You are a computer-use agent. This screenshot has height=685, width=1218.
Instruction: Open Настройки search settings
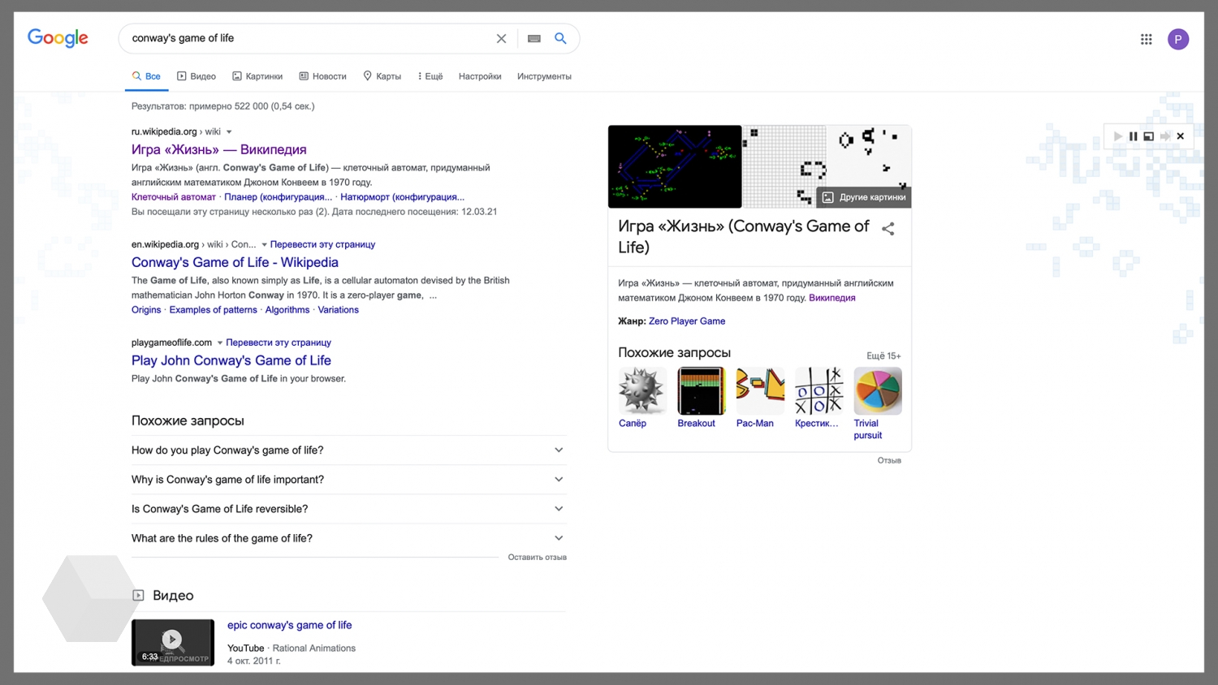(480, 76)
